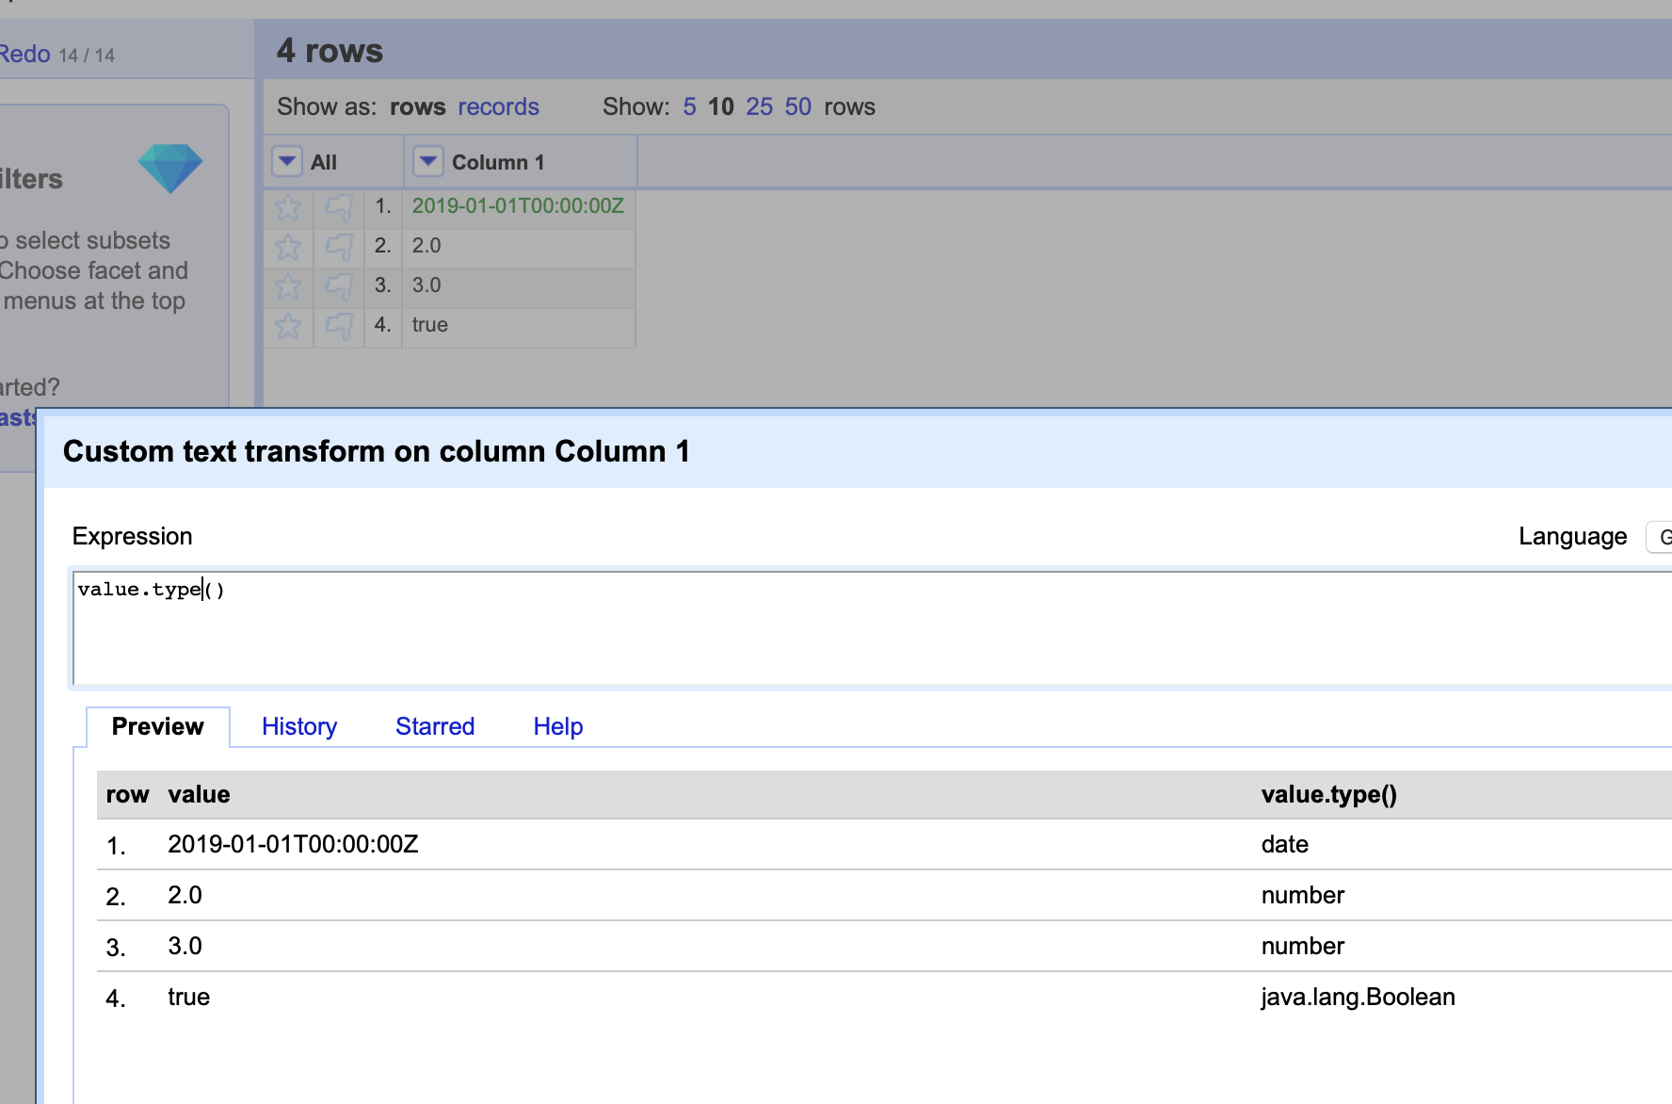Viewport: 1672px width, 1104px height.
Task: Flag row 4 in the grid
Action: pos(339,326)
